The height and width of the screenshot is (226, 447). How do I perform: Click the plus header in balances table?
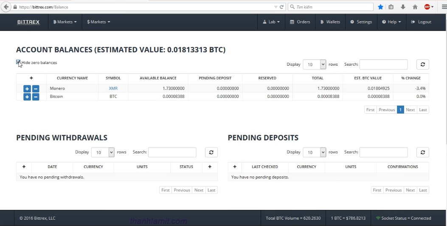click(31, 78)
